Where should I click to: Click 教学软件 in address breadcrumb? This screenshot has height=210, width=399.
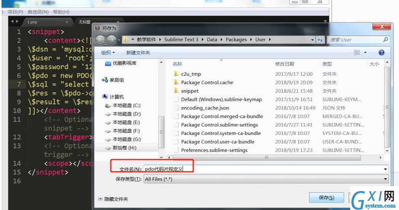click(146, 40)
